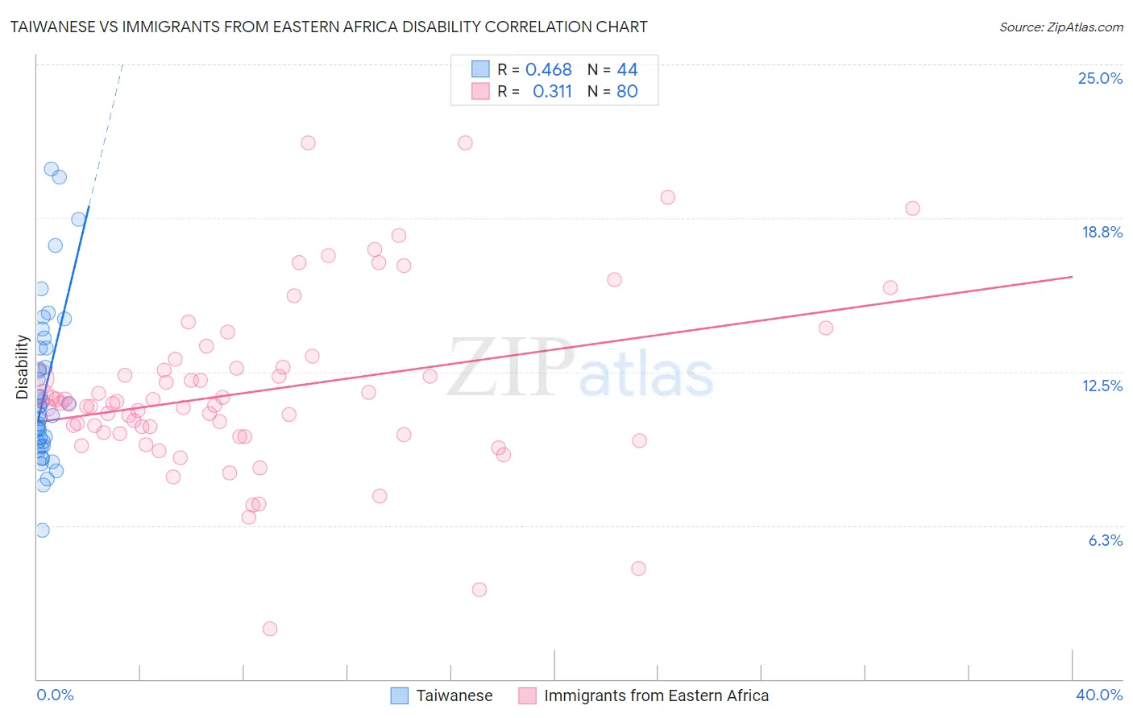Viewport: 1133px width, 718px height.
Task: Click the 0.0% x-axis label
Action: click(x=55, y=695)
